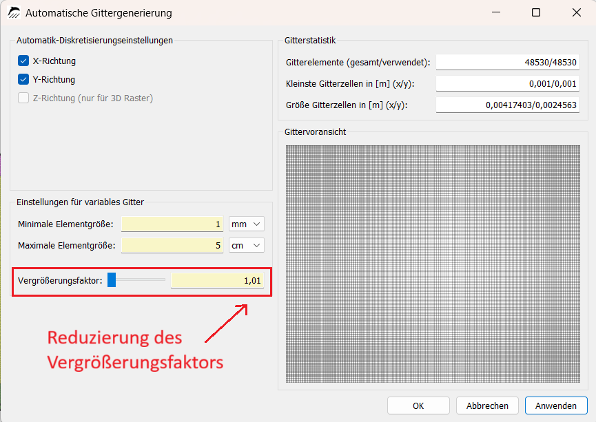Open the Minimale Elementgröße unit dropdown

tap(246, 224)
